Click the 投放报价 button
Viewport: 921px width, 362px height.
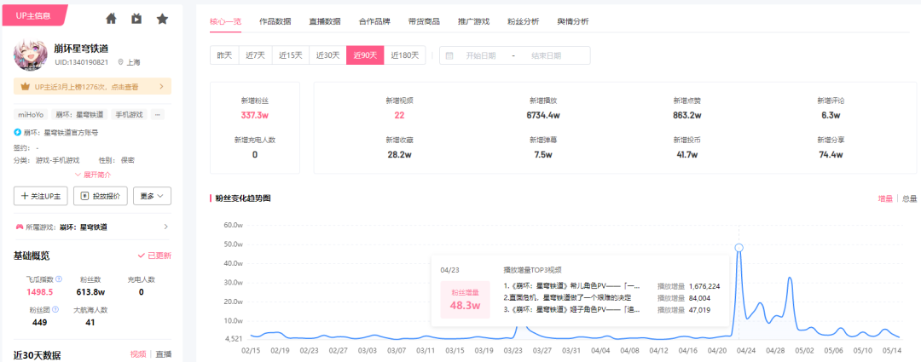click(x=101, y=196)
